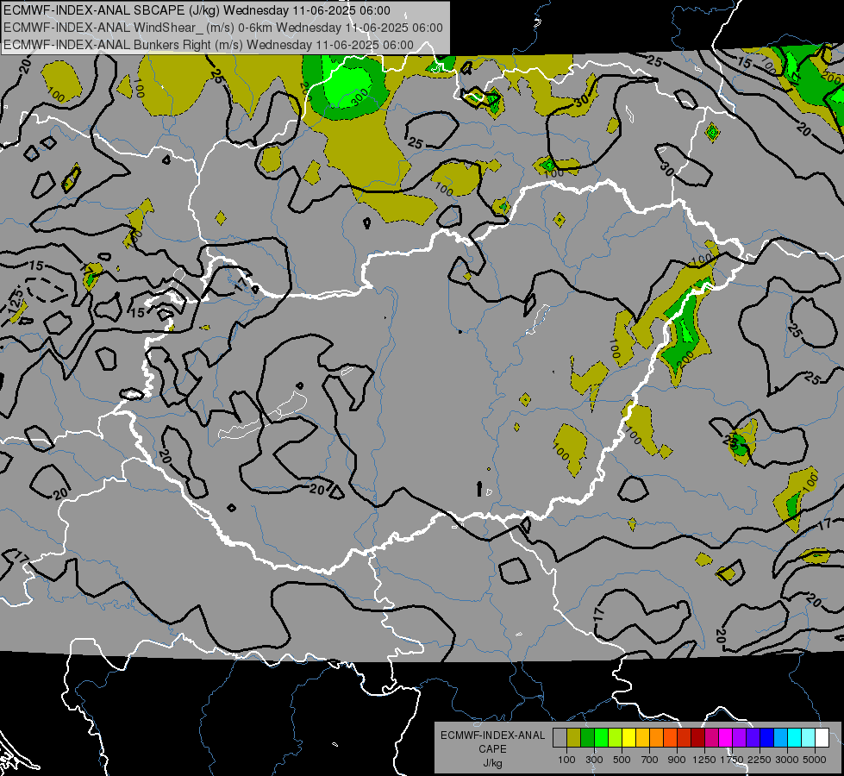Screen dimensions: 844x776
Task: Click the dark green legend swatch
Action: (587, 737)
